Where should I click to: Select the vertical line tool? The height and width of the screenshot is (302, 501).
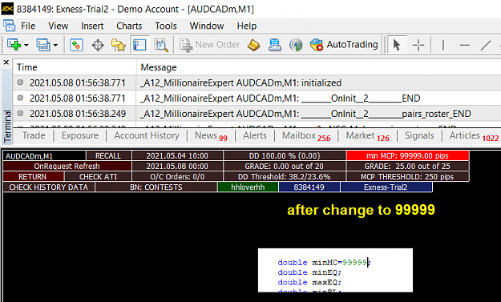coord(442,45)
